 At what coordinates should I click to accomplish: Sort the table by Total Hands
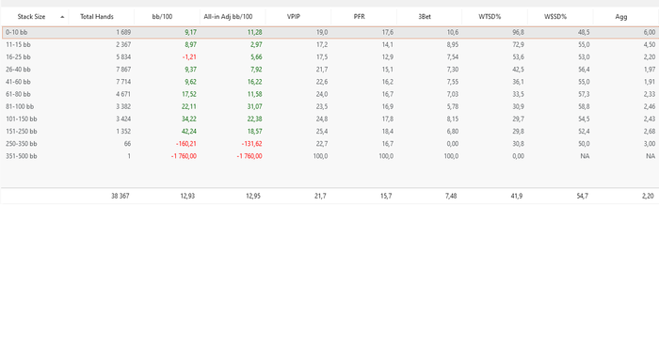point(102,17)
